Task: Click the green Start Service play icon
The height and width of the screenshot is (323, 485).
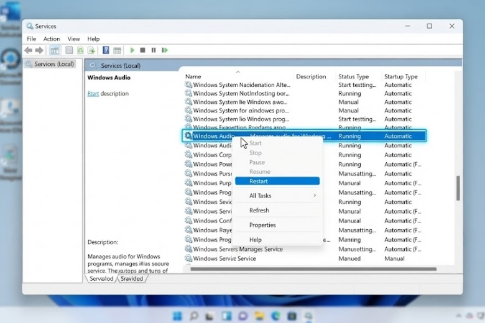Action: coord(132,50)
